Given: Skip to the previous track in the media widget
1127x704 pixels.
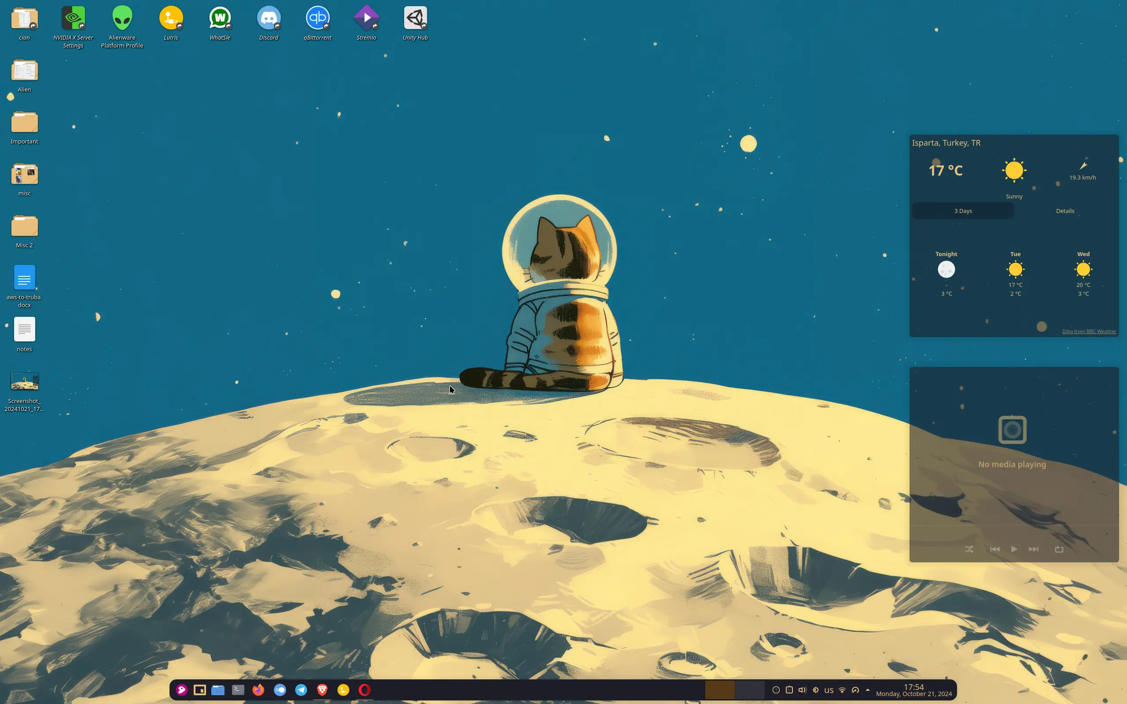Looking at the screenshot, I should tap(994, 550).
